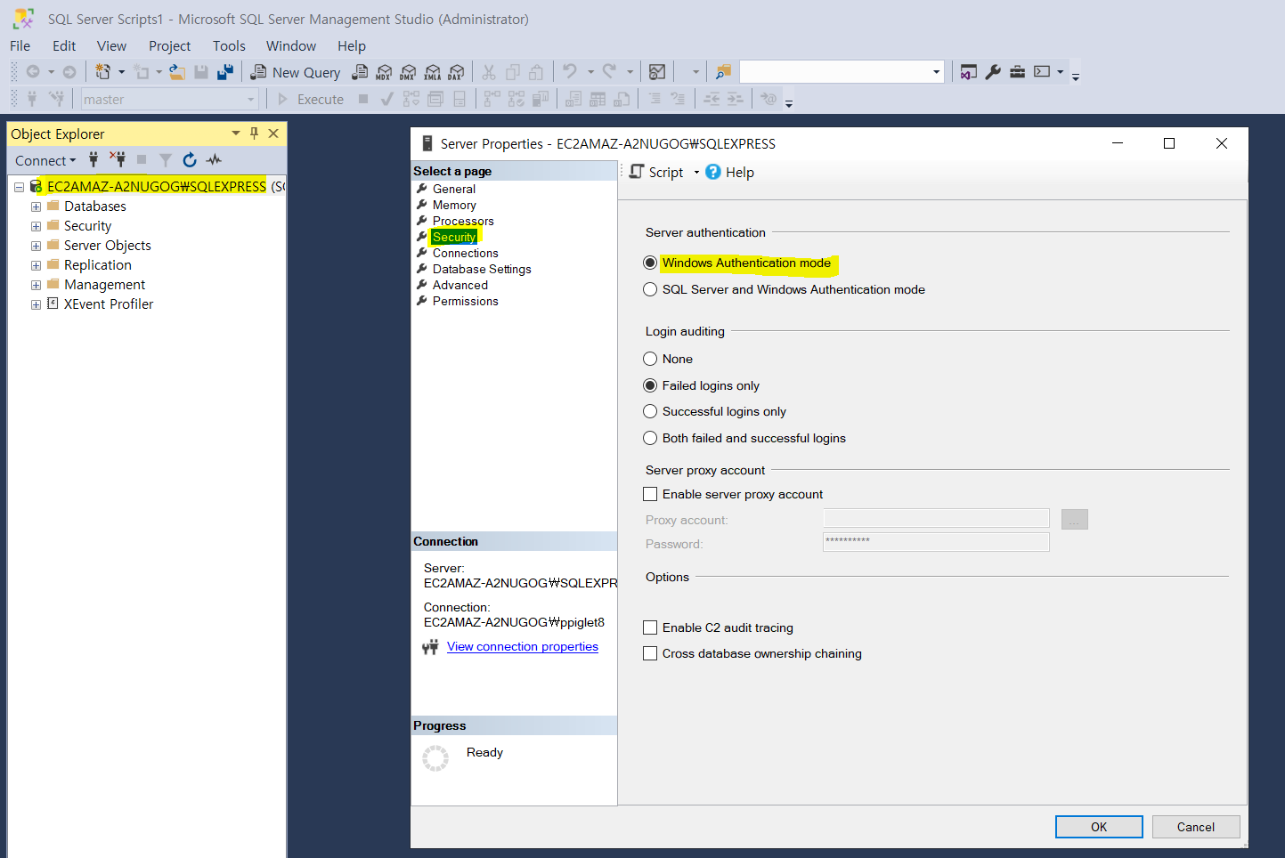The width and height of the screenshot is (1285, 858).
Task: Select Failed logins only option
Action: click(650, 385)
